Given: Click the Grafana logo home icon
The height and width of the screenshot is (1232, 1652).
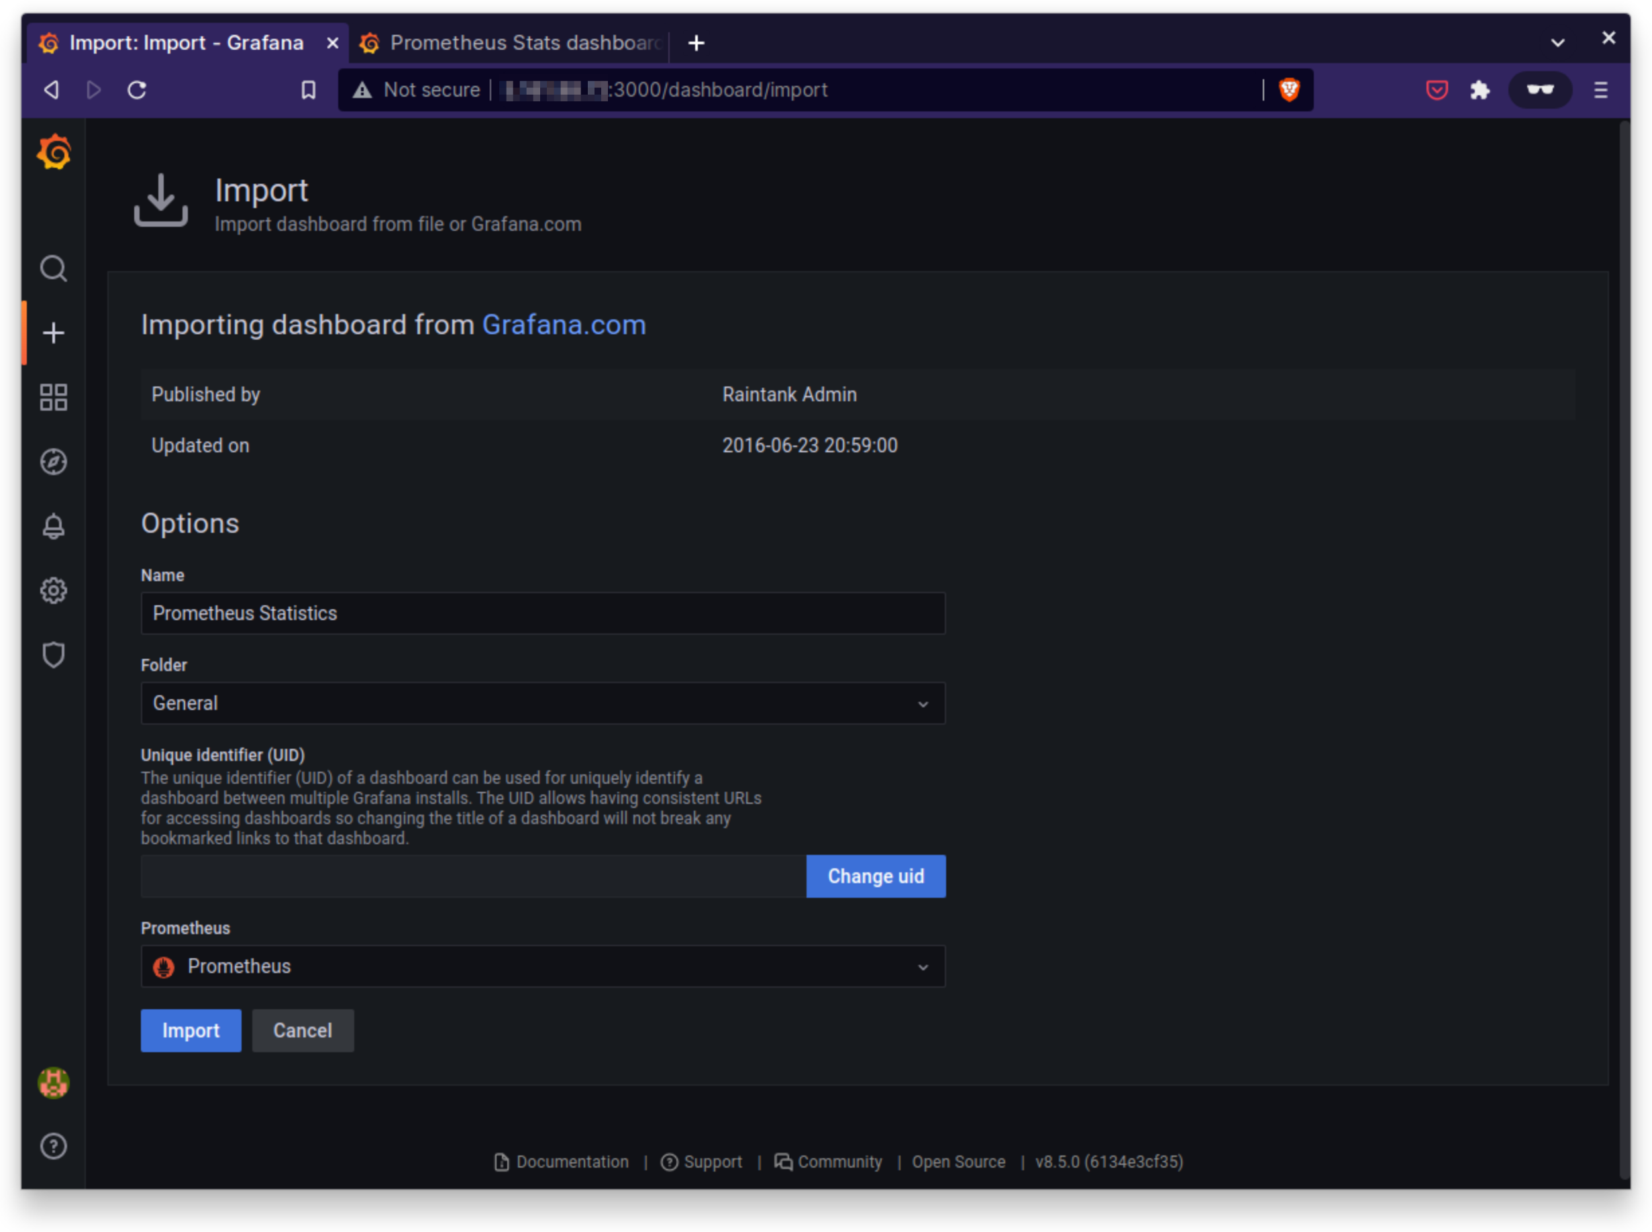Looking at the screenshot, I should pos(54,153).
